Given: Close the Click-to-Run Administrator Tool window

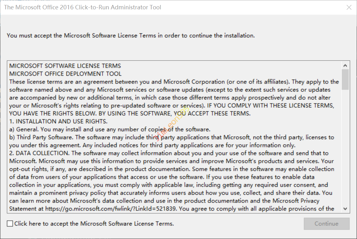Looking at the screenshot, I should (349, 7).
